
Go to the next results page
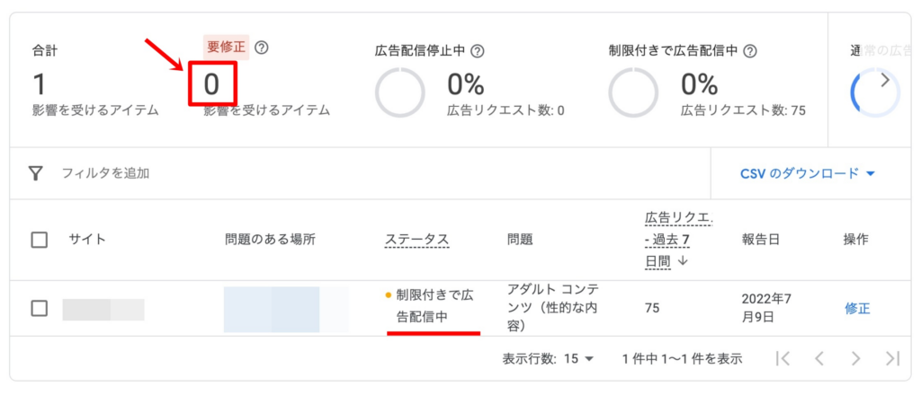855,358
